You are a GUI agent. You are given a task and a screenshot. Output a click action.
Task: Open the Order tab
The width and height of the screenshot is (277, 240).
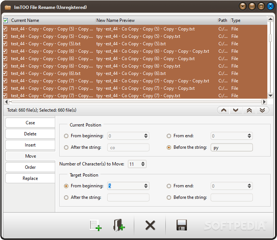(x=30, y=167)
